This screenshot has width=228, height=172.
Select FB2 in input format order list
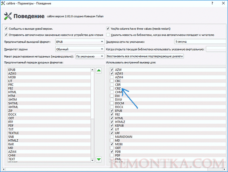point(49,88)
